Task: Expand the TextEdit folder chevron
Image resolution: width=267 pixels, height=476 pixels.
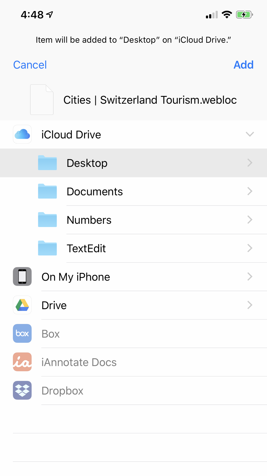Action: point(250,248)
